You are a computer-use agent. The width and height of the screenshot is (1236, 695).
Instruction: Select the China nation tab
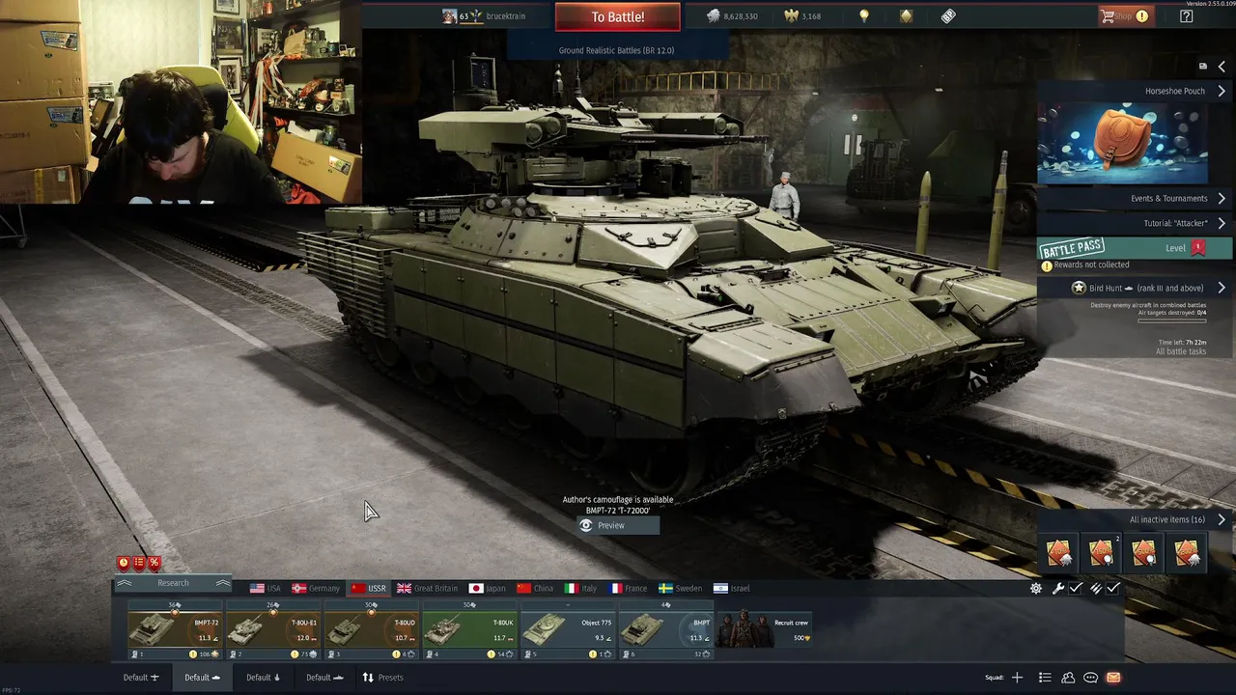point(536,588)
